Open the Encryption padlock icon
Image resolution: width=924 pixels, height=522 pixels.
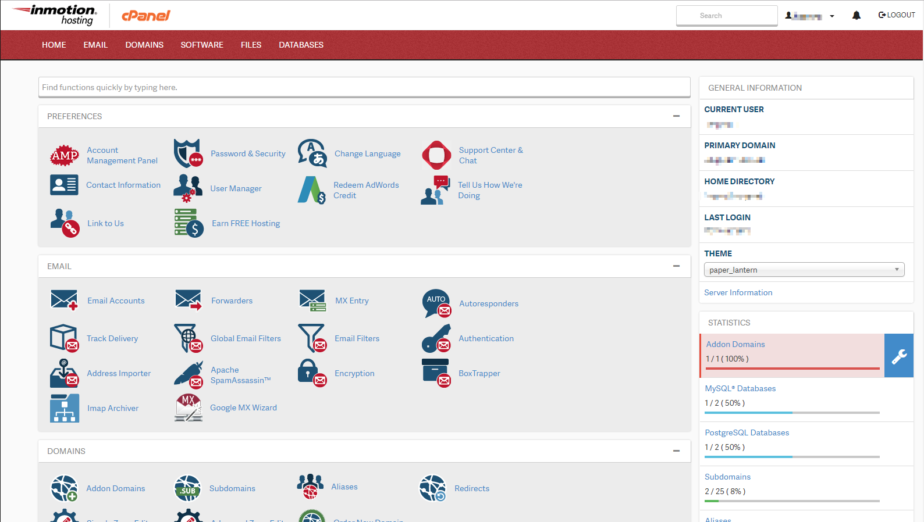(312, 373)
